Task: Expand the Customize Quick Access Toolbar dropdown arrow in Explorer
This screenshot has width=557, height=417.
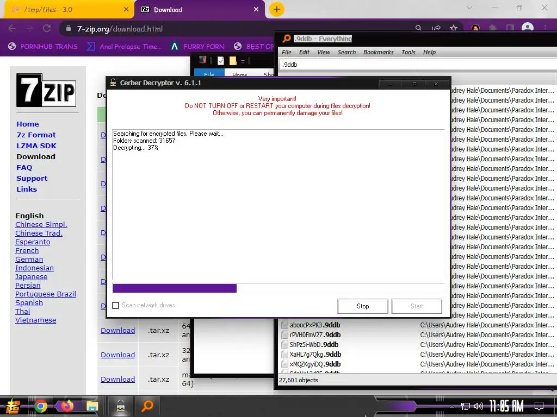Action: pos(243,61)
